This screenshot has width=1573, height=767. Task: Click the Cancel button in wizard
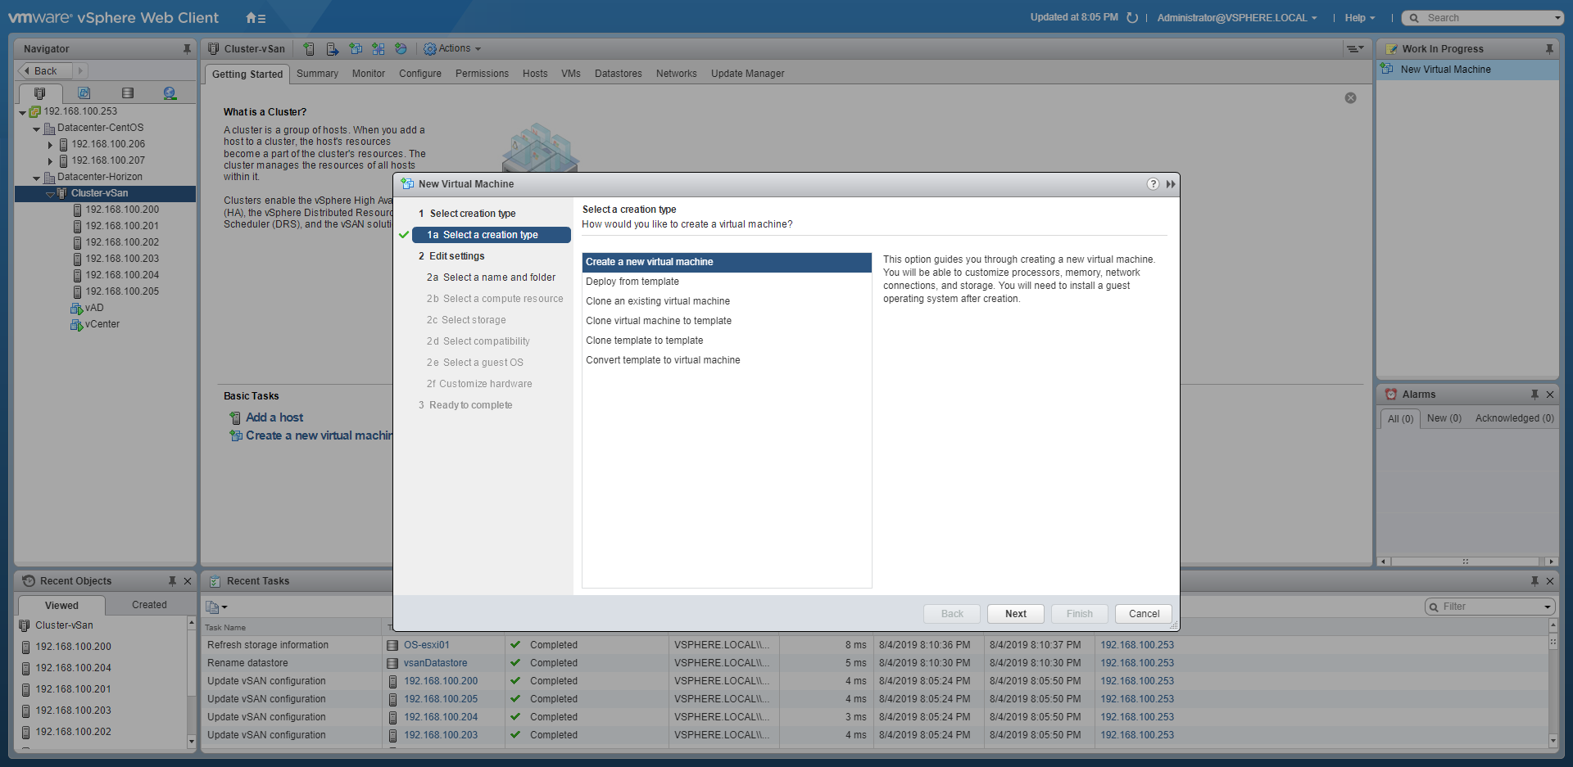click(1144, 614)
